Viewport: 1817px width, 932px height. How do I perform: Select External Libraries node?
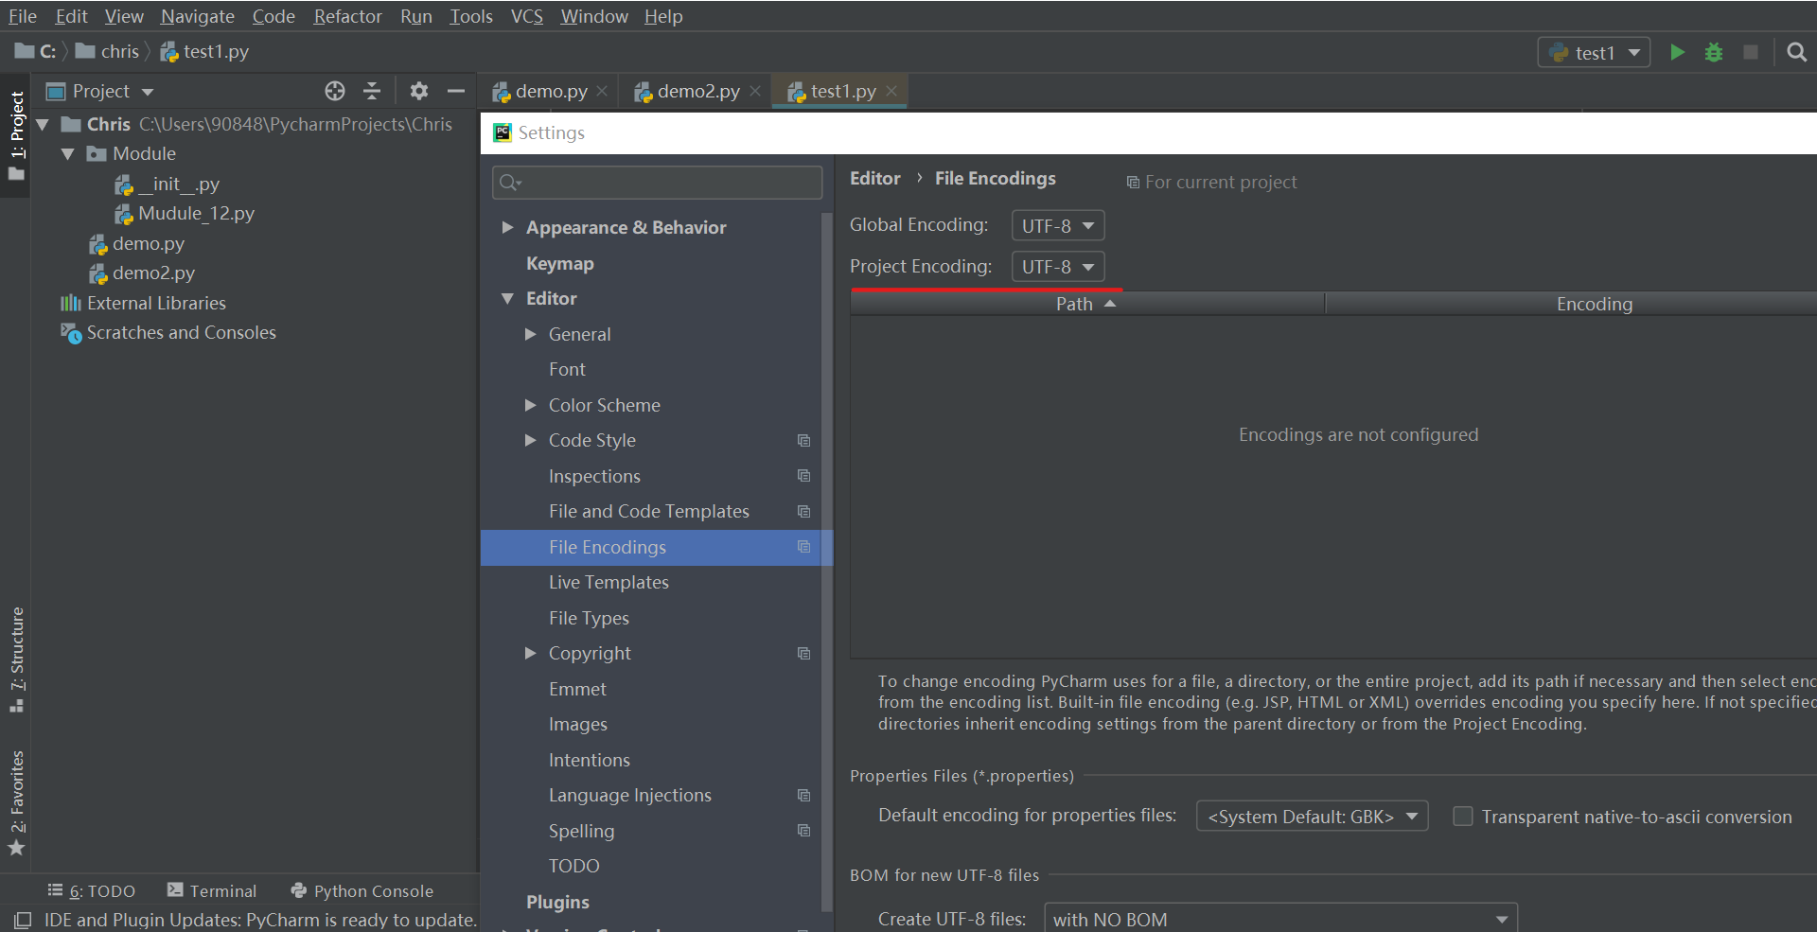156,303
